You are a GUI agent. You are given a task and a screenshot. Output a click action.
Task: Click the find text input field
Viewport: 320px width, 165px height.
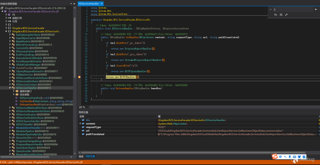(x=293, y=9)
